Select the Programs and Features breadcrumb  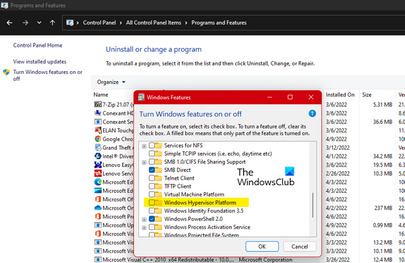219,23
